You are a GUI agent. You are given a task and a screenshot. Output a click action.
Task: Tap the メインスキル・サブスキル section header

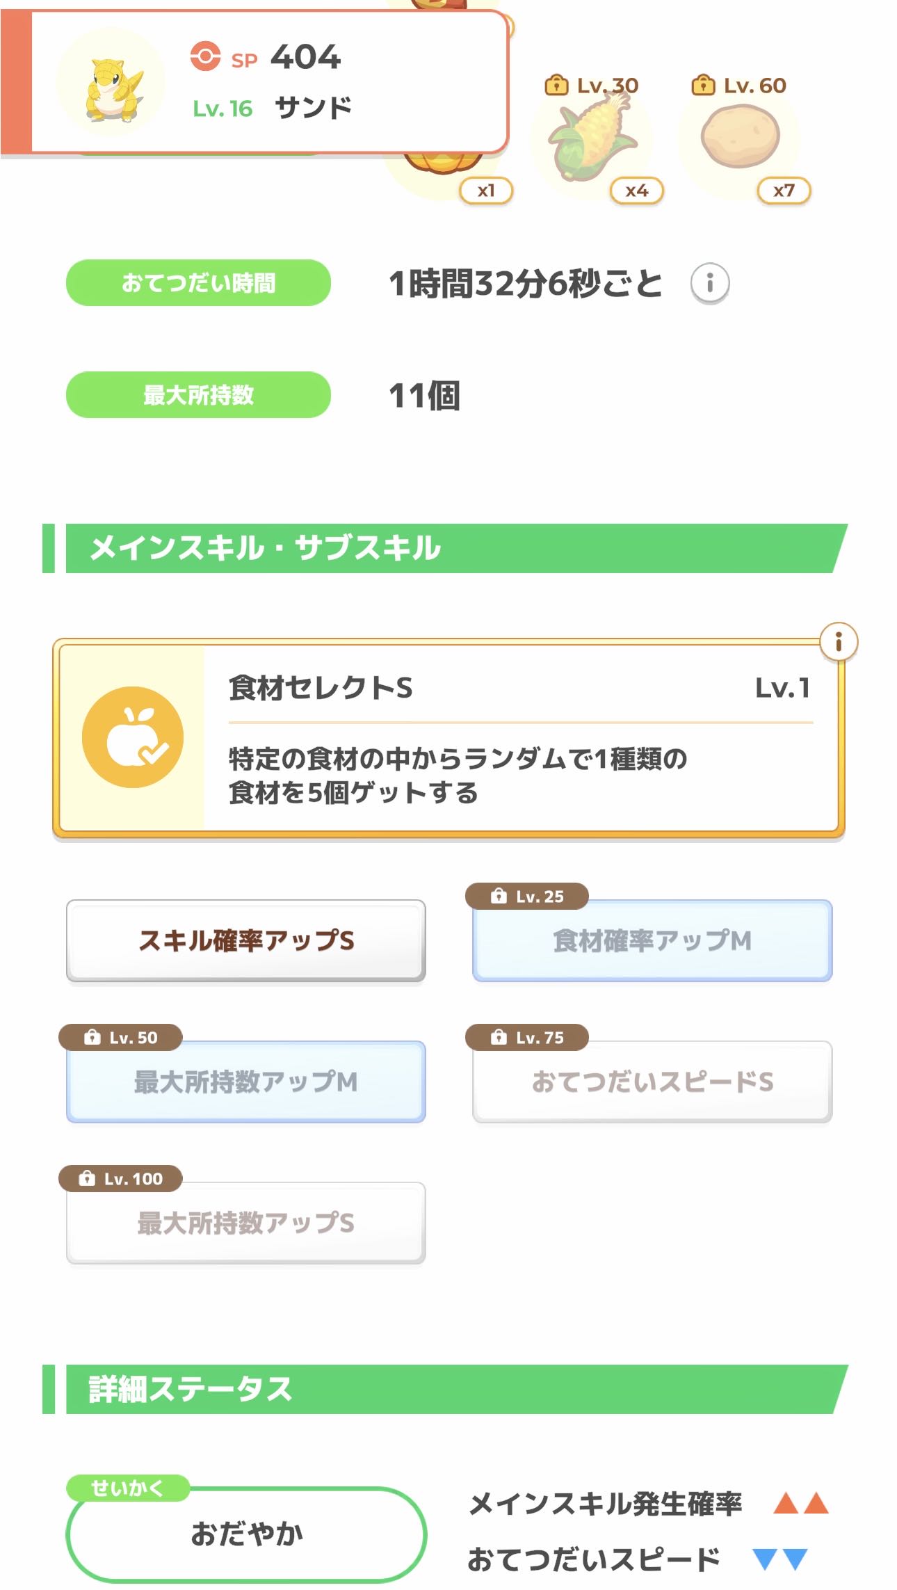[x=445, y=548]
